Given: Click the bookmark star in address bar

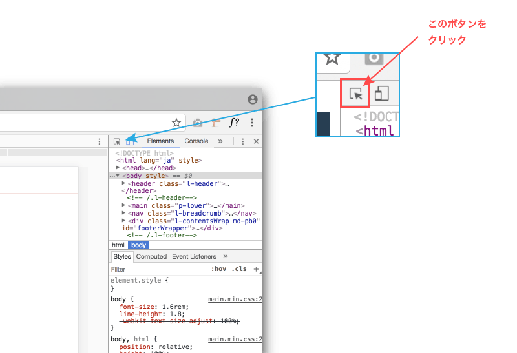Looking at the screenshot, I should [176, 123].
